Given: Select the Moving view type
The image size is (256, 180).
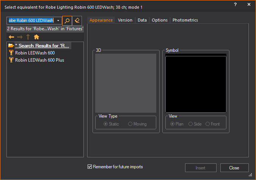Looking at the screenshot, I should coord(137,124).
